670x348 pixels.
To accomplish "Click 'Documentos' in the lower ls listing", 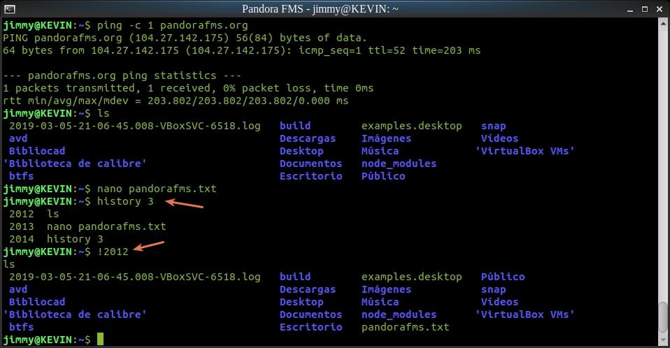I will (x=311, y=314).
